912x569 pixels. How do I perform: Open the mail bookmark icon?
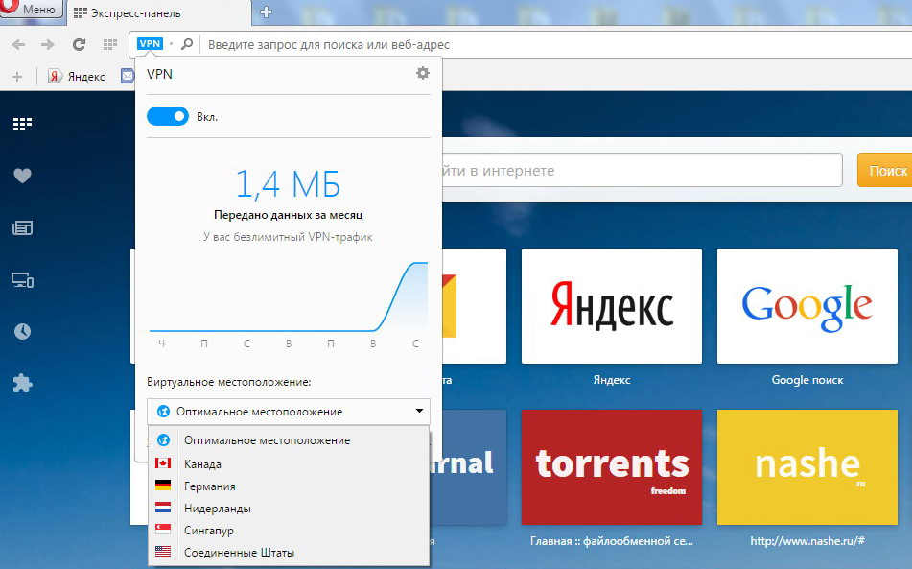click(128, 76)
